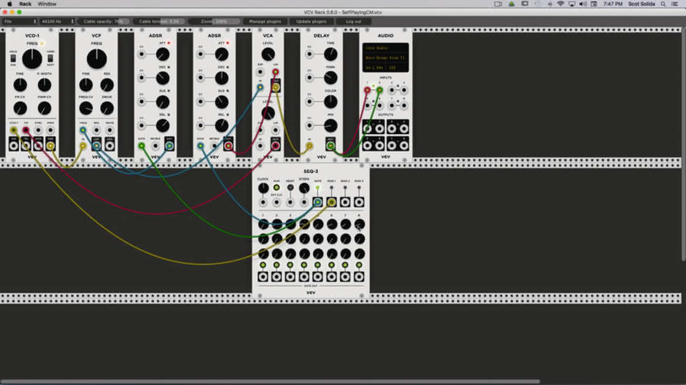Click the VCF FREQ CV input jack

(x=83, y=130)
